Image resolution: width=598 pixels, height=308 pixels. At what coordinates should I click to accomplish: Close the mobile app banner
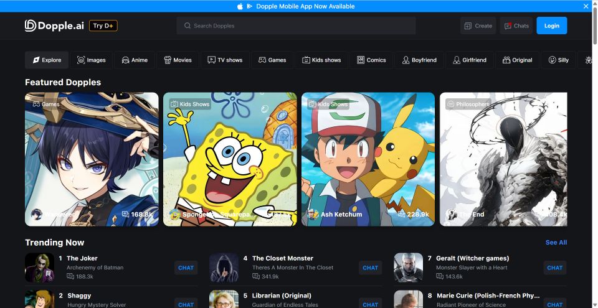[x=586, y=6]
